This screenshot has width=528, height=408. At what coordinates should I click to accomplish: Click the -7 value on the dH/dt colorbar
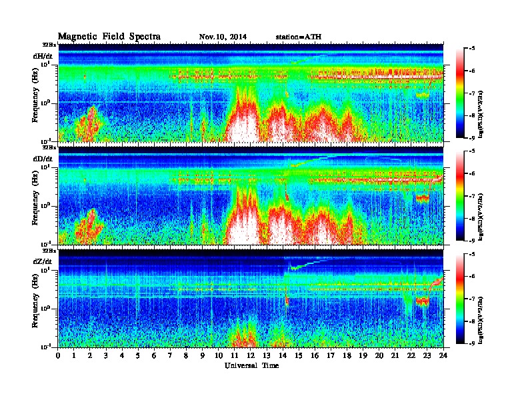coord(472,93)
